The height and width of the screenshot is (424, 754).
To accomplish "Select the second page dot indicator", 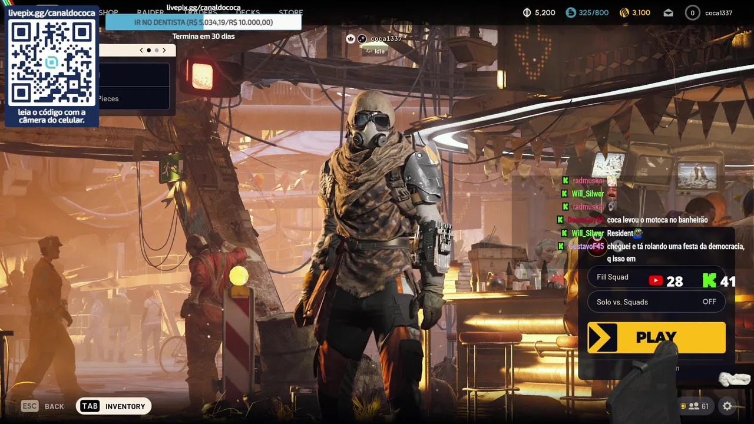I will click(x=156, y=50).
